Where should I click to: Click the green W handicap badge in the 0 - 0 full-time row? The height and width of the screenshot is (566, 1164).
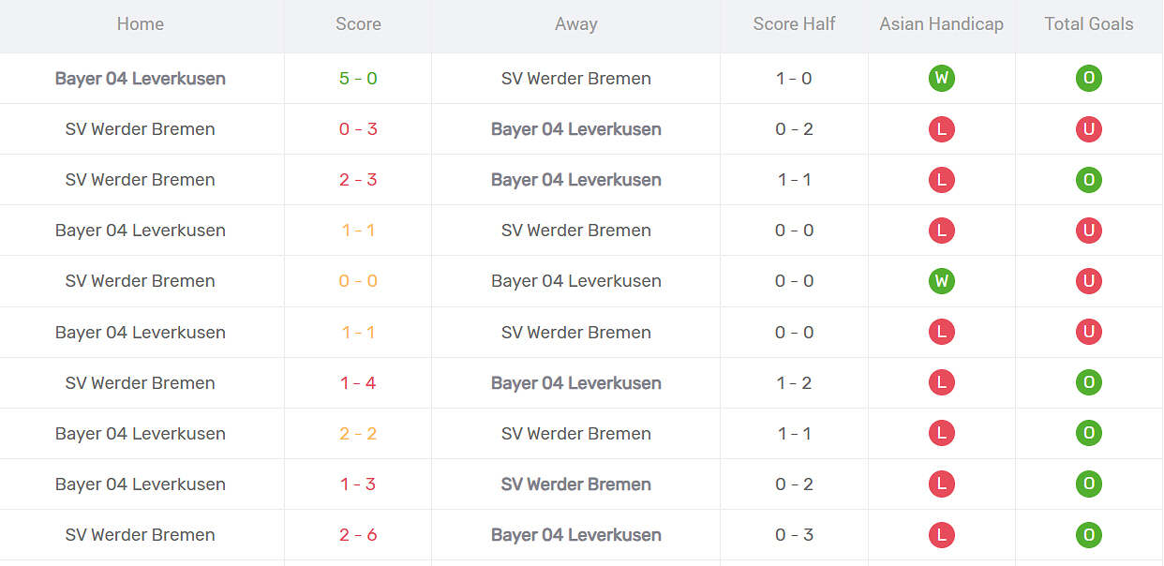[x=941, y=281]
